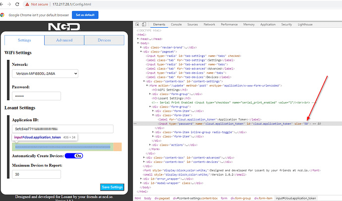
Task: Select the font Designed and developed DOM line
Action: 231,170
